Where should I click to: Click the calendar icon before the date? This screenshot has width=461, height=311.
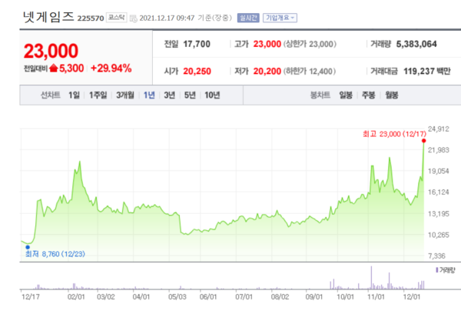134,18
